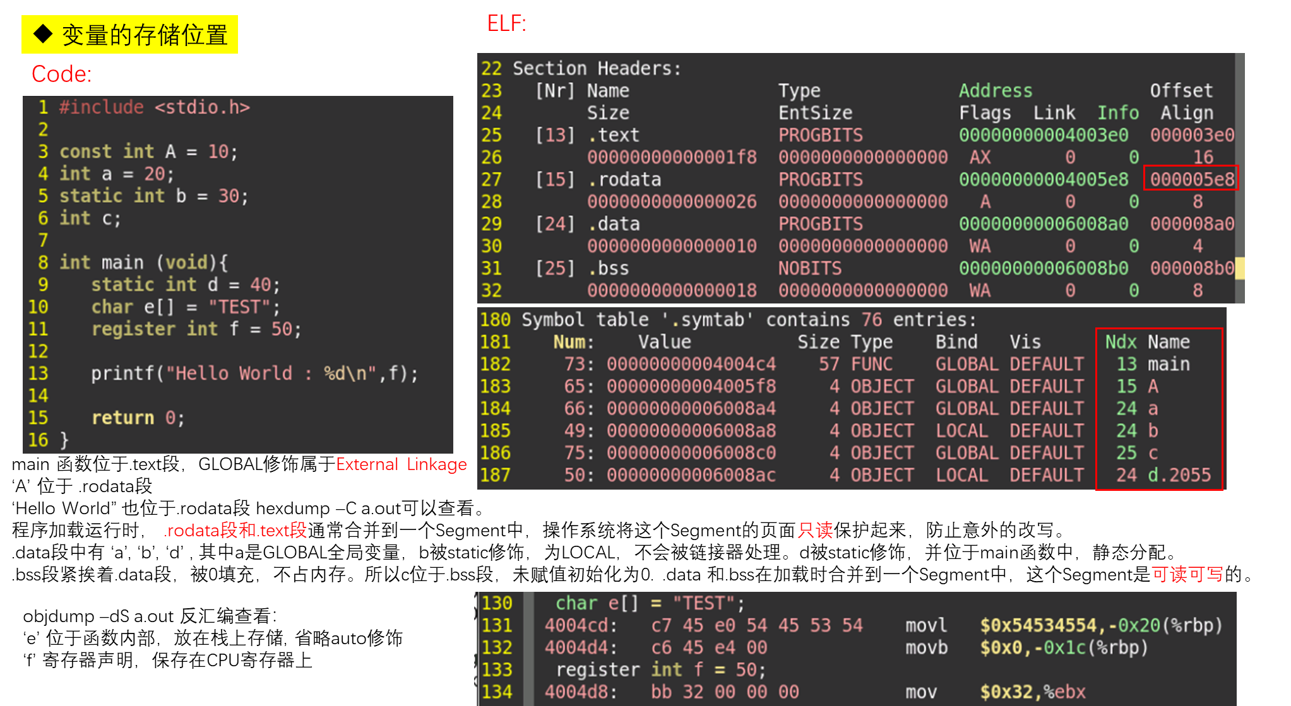
Task: Click the disassembly address '4004d8:'
Action: click(x=581, y=692)
